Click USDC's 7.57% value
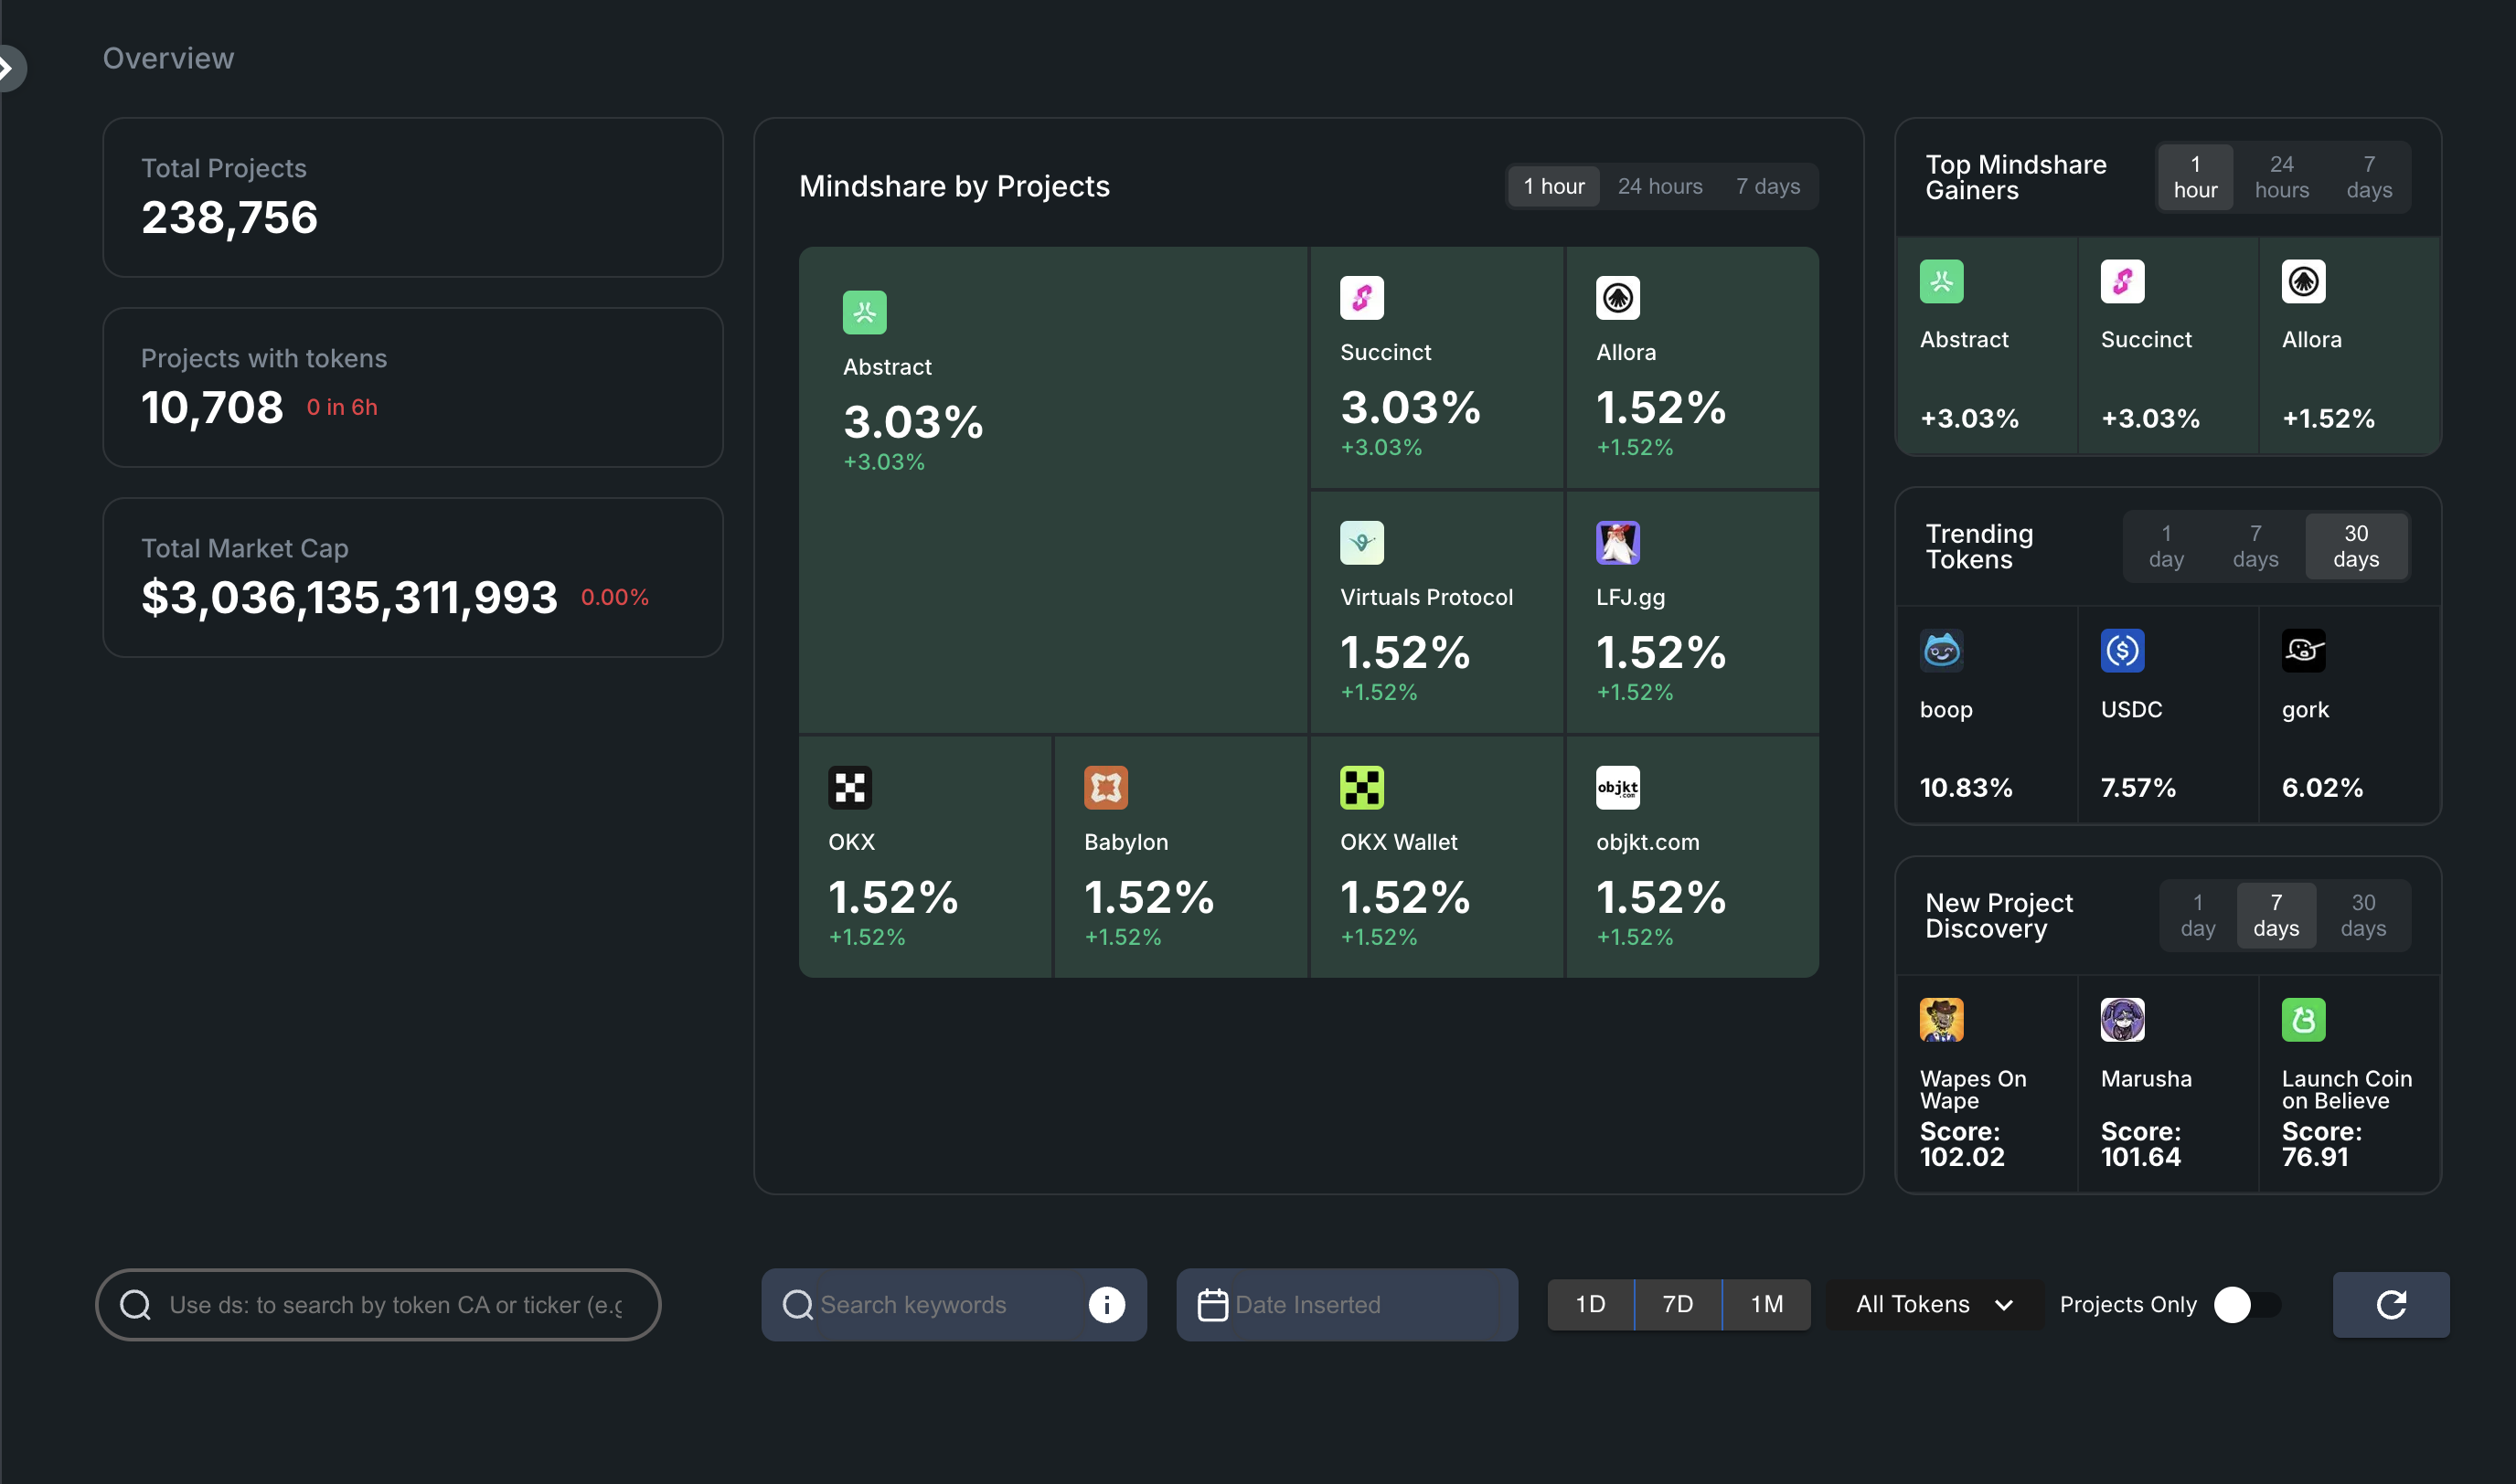 pos(2138,787)
